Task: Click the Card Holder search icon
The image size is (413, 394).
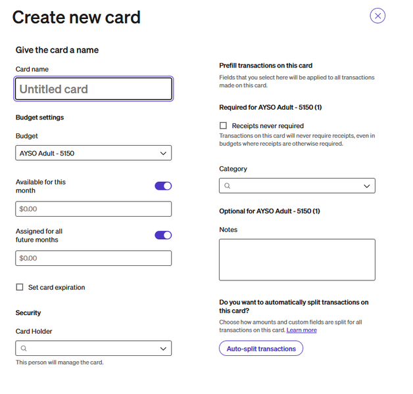Action: 24,349
